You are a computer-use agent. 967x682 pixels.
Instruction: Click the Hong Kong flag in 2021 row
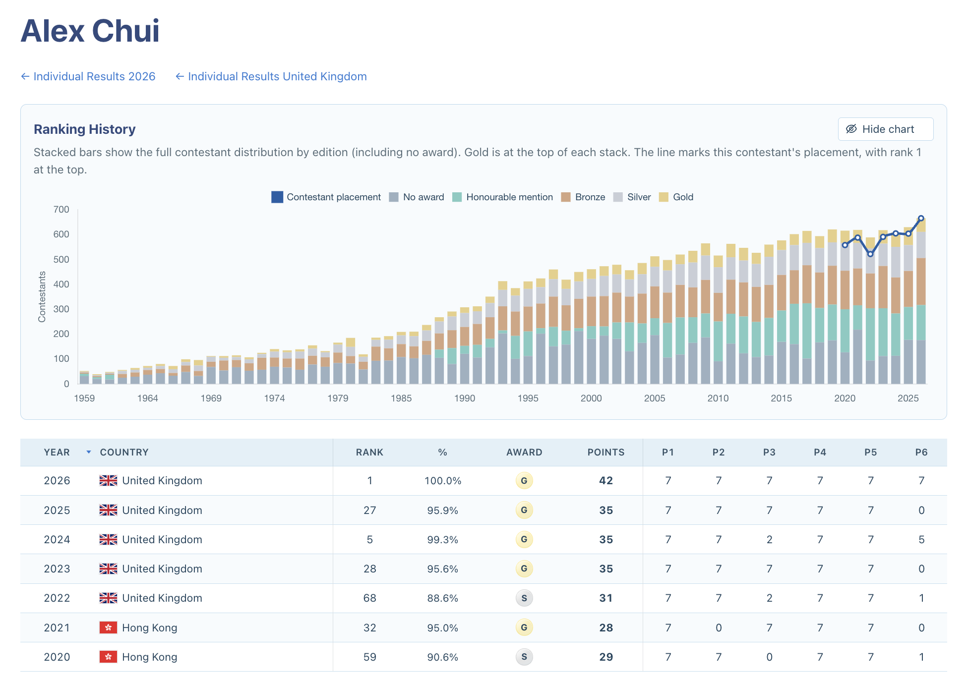coord(108,627)
